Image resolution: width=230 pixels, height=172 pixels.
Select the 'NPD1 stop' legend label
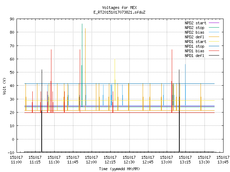point(194,46)
